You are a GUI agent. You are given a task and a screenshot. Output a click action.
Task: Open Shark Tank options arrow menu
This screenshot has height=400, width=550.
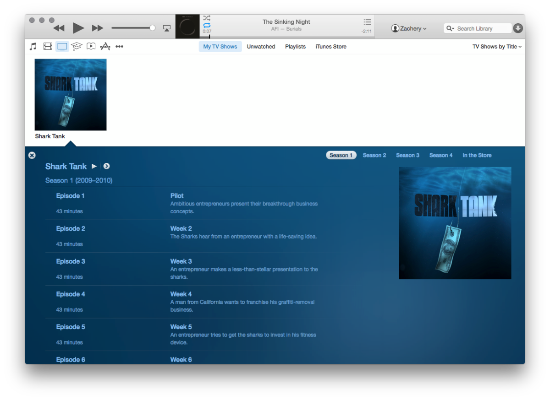click(106, 166)
